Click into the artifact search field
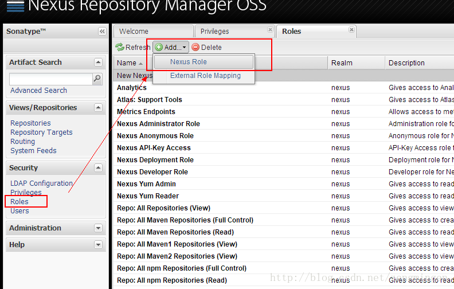This screenshot has width=454, height=289. 51,79
